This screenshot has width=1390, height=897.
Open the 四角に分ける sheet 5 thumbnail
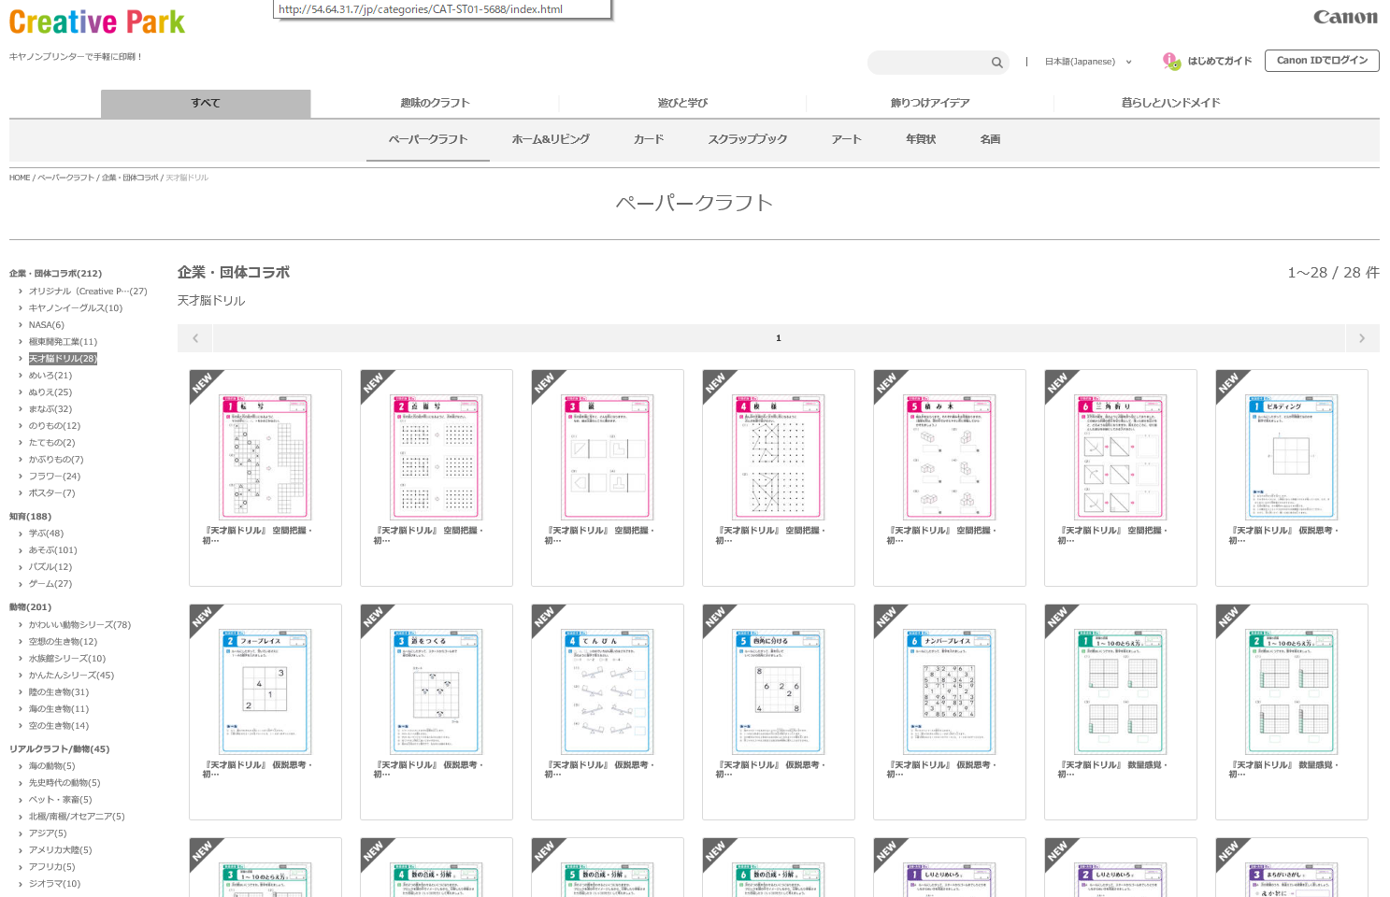pos(779,691)
